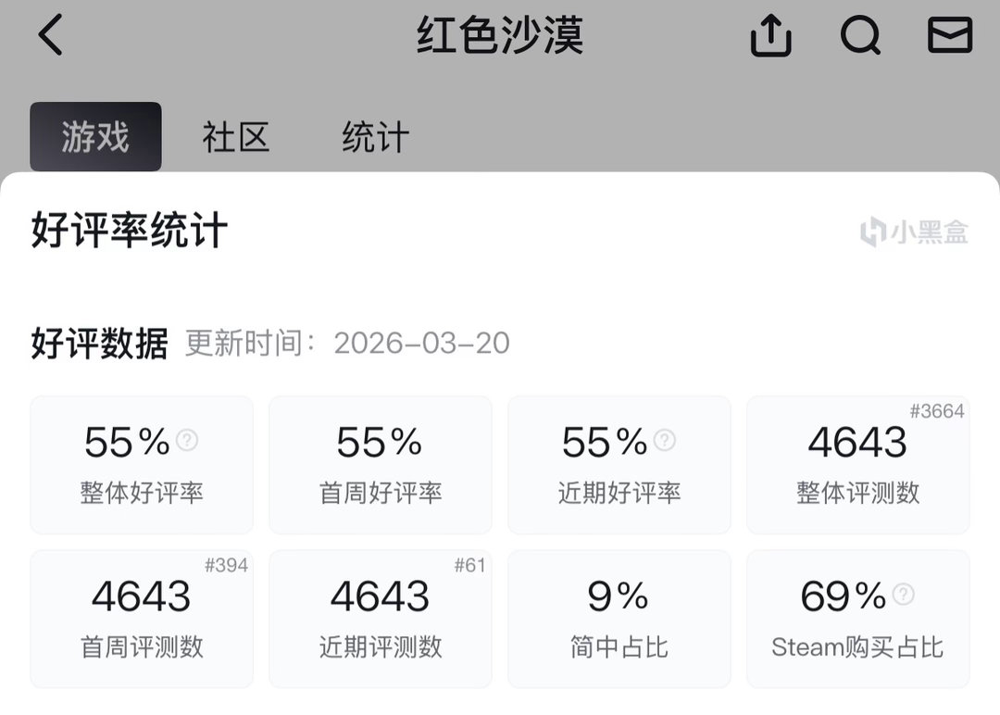Switch to the 社区 tab
Screen dimensions: 1000x715
234,135
